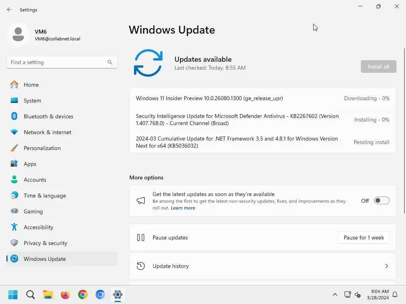The height and width of the screenshot is (304, 406).
Task: Open Bluetooth & devices settings
Action: point(61,116)
